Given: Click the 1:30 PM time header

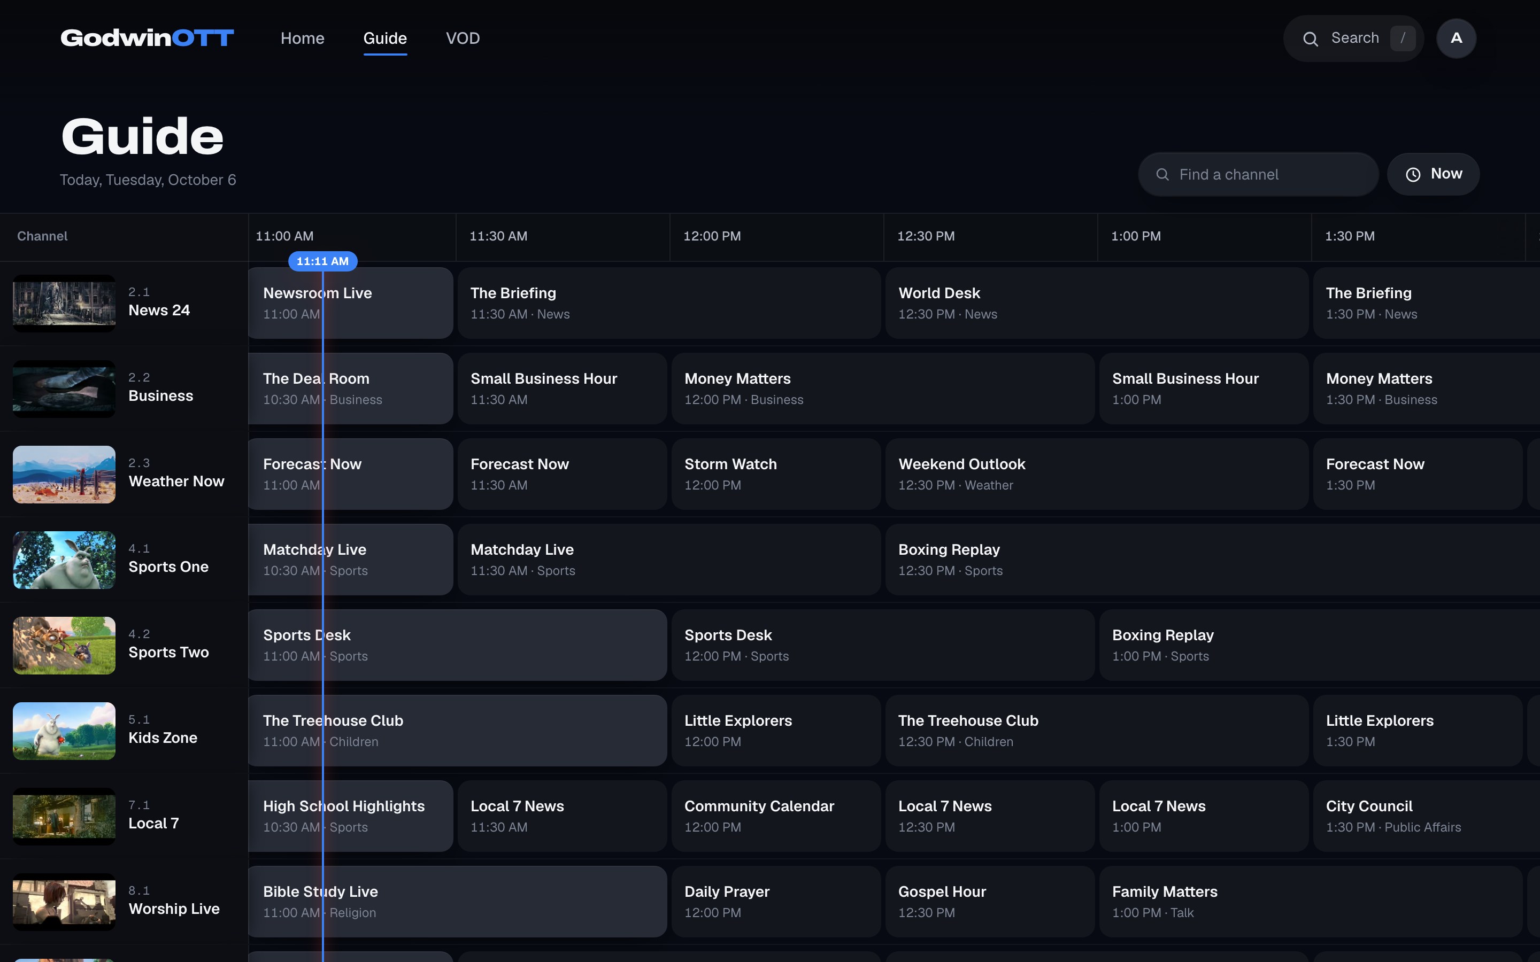Looking at the screenshot, I should pyautogui.click(x=1349, y=236).
